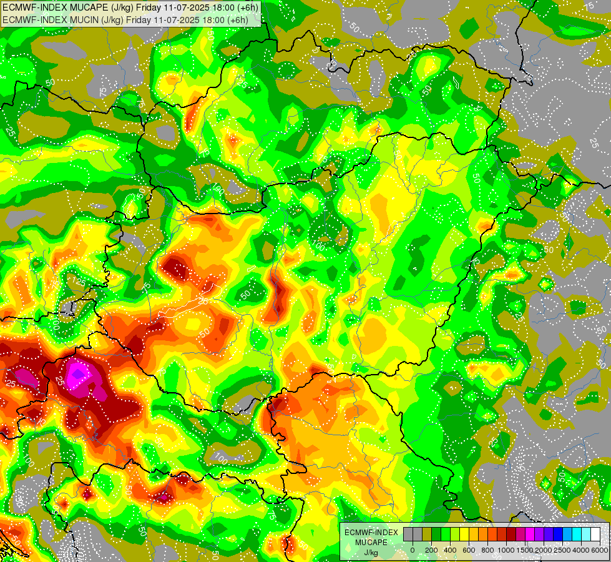Click the legend value label 800
Image resolution: width=611 pixels, height=562 pixels.
click(x=487, y=550)
